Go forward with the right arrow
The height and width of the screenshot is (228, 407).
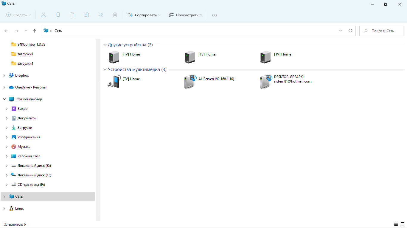tap(17, 31)
